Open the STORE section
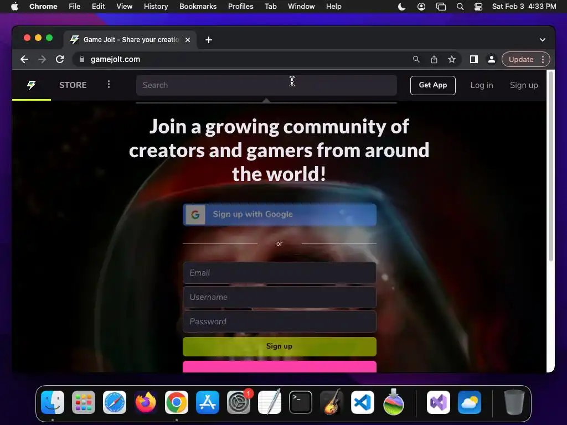This screenshot has width=567, height=425. pos(73,85)
